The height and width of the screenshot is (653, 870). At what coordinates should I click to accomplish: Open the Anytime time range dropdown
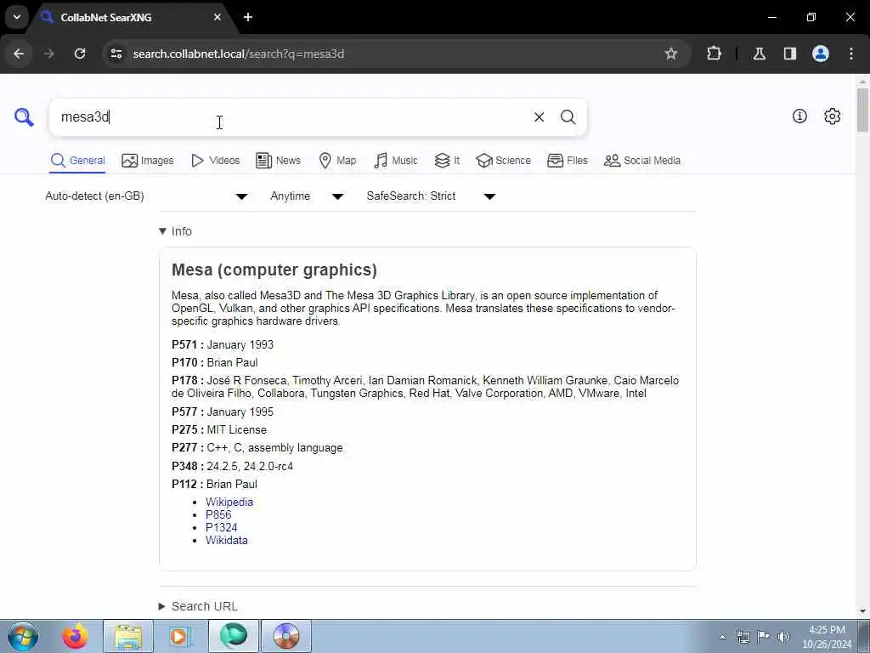point(307,196)
